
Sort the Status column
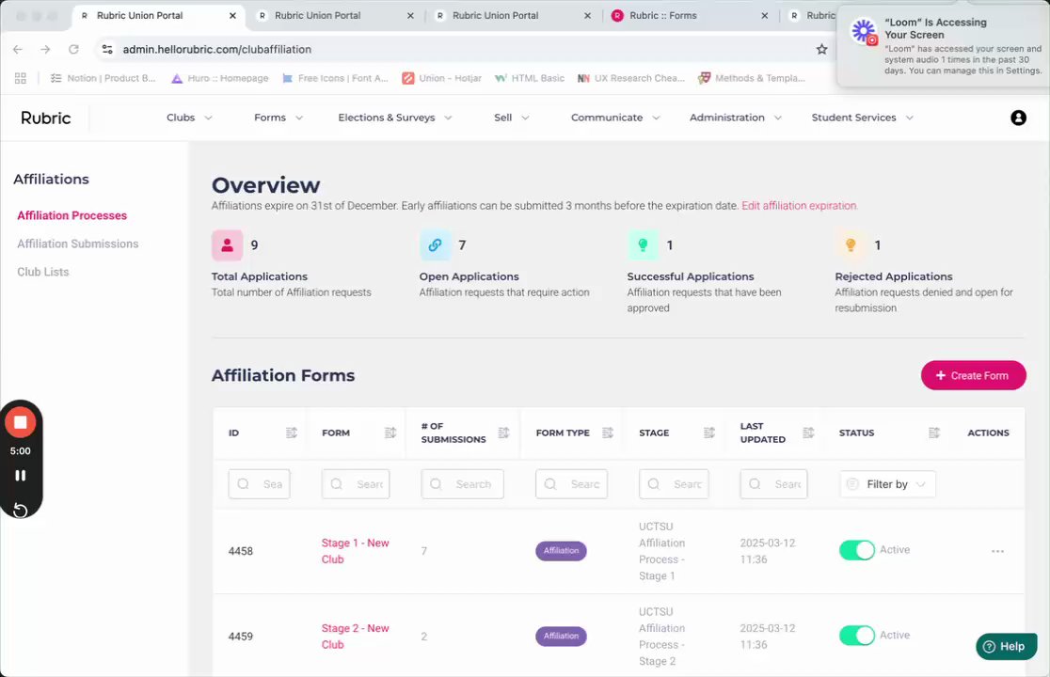click(x=934, y=433)
